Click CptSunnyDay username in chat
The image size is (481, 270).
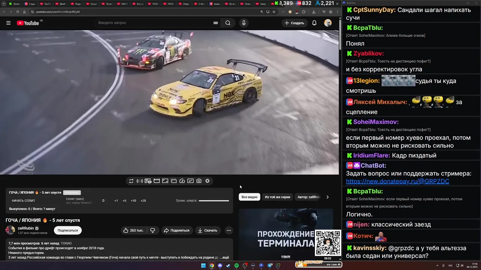click(x=374, y=10)
